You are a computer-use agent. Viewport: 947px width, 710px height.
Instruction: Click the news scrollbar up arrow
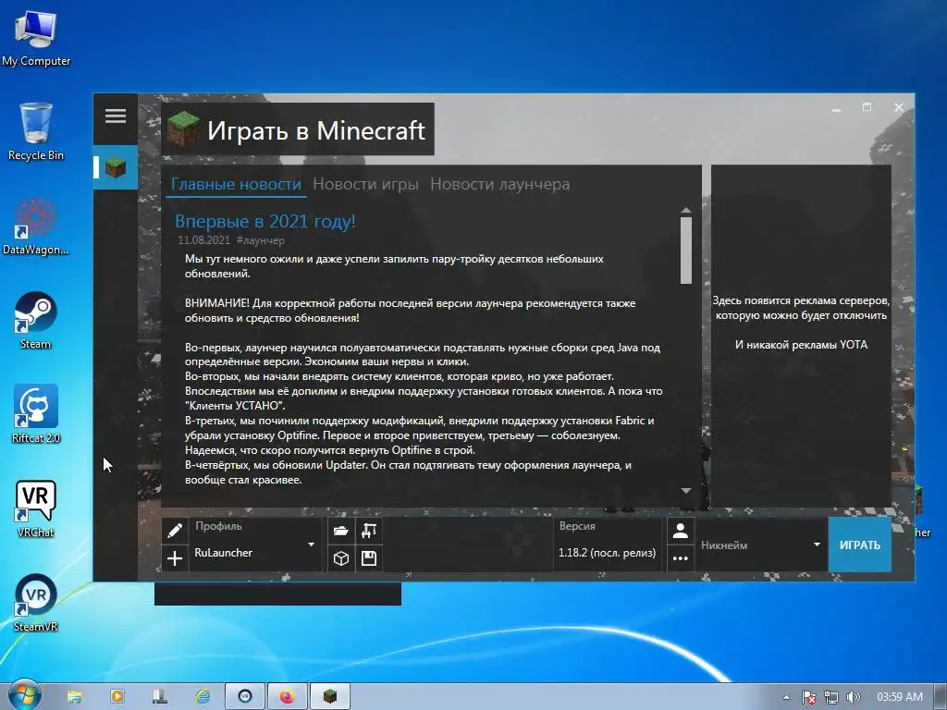685,210
